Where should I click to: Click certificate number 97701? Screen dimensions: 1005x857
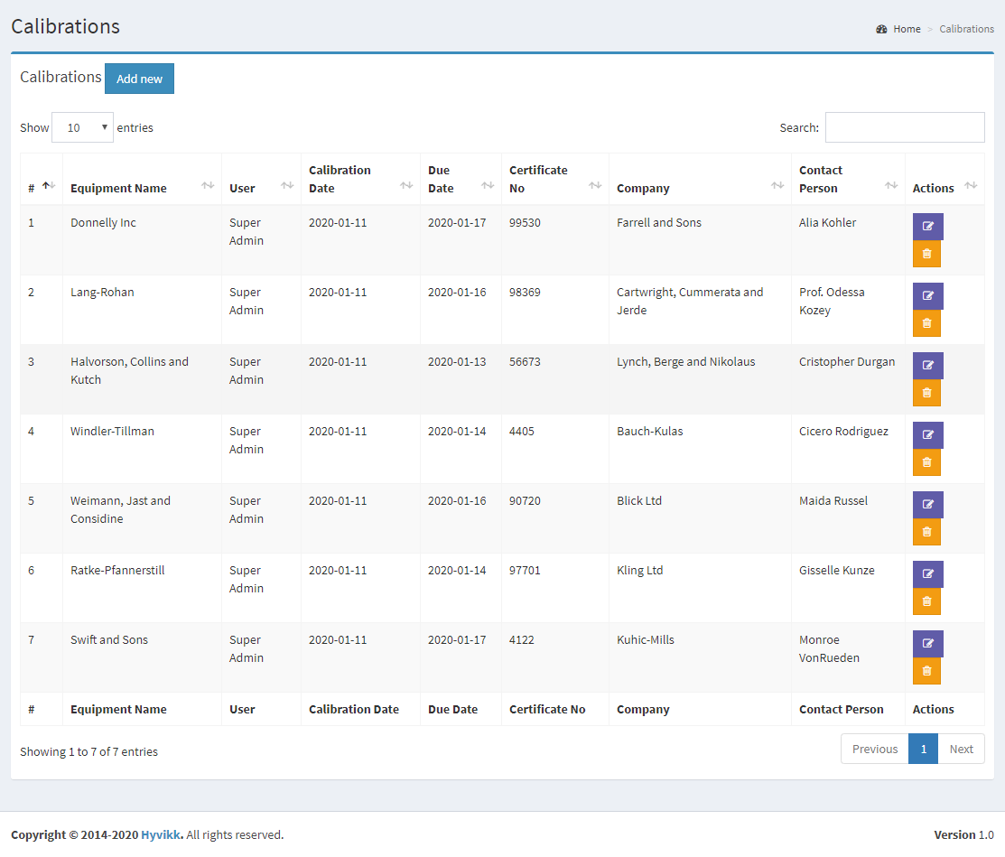525,571
